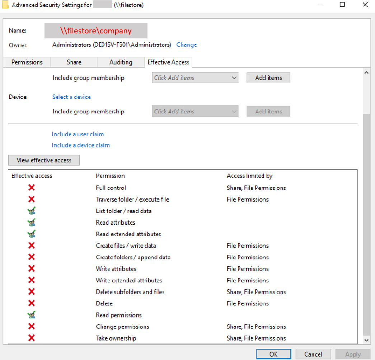Click the scrollbar down arrow
This screenshot has height=360, width=375.
point(367,340)
